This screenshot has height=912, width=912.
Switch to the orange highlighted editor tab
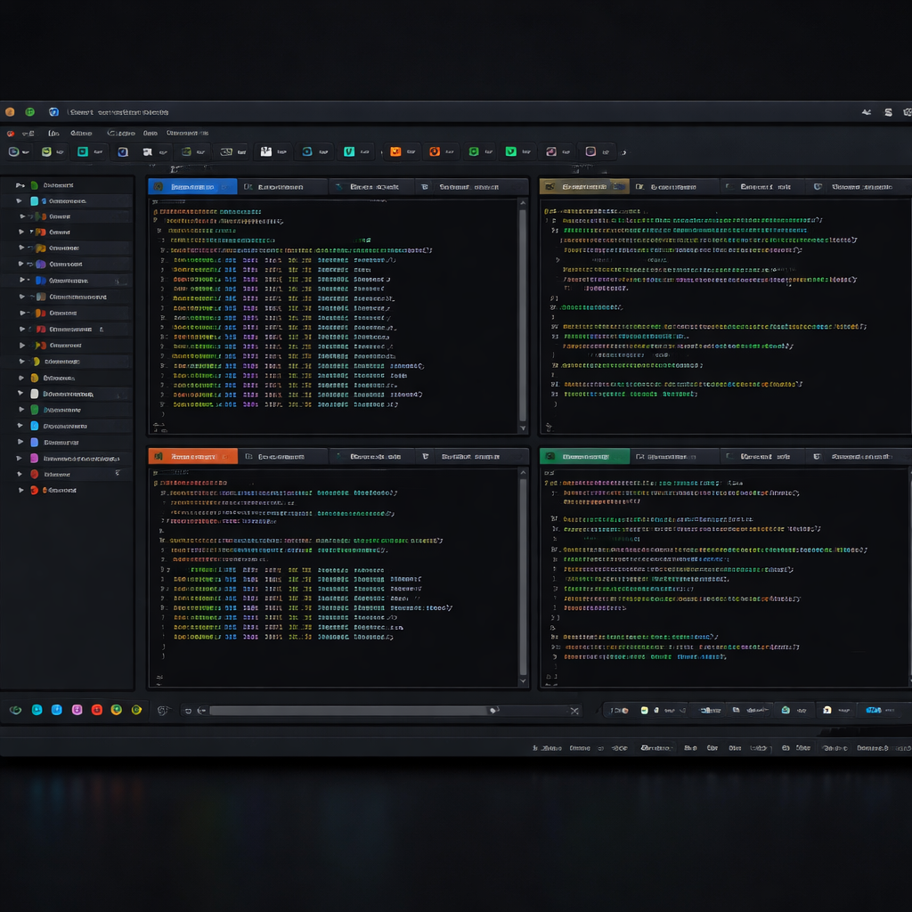point(192,457)
